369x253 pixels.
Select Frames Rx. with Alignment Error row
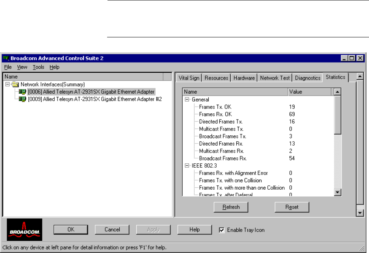[234, 173]
